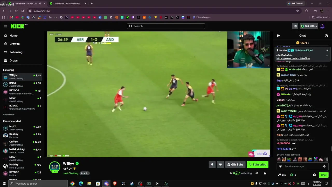Go to browser home page

23,11
